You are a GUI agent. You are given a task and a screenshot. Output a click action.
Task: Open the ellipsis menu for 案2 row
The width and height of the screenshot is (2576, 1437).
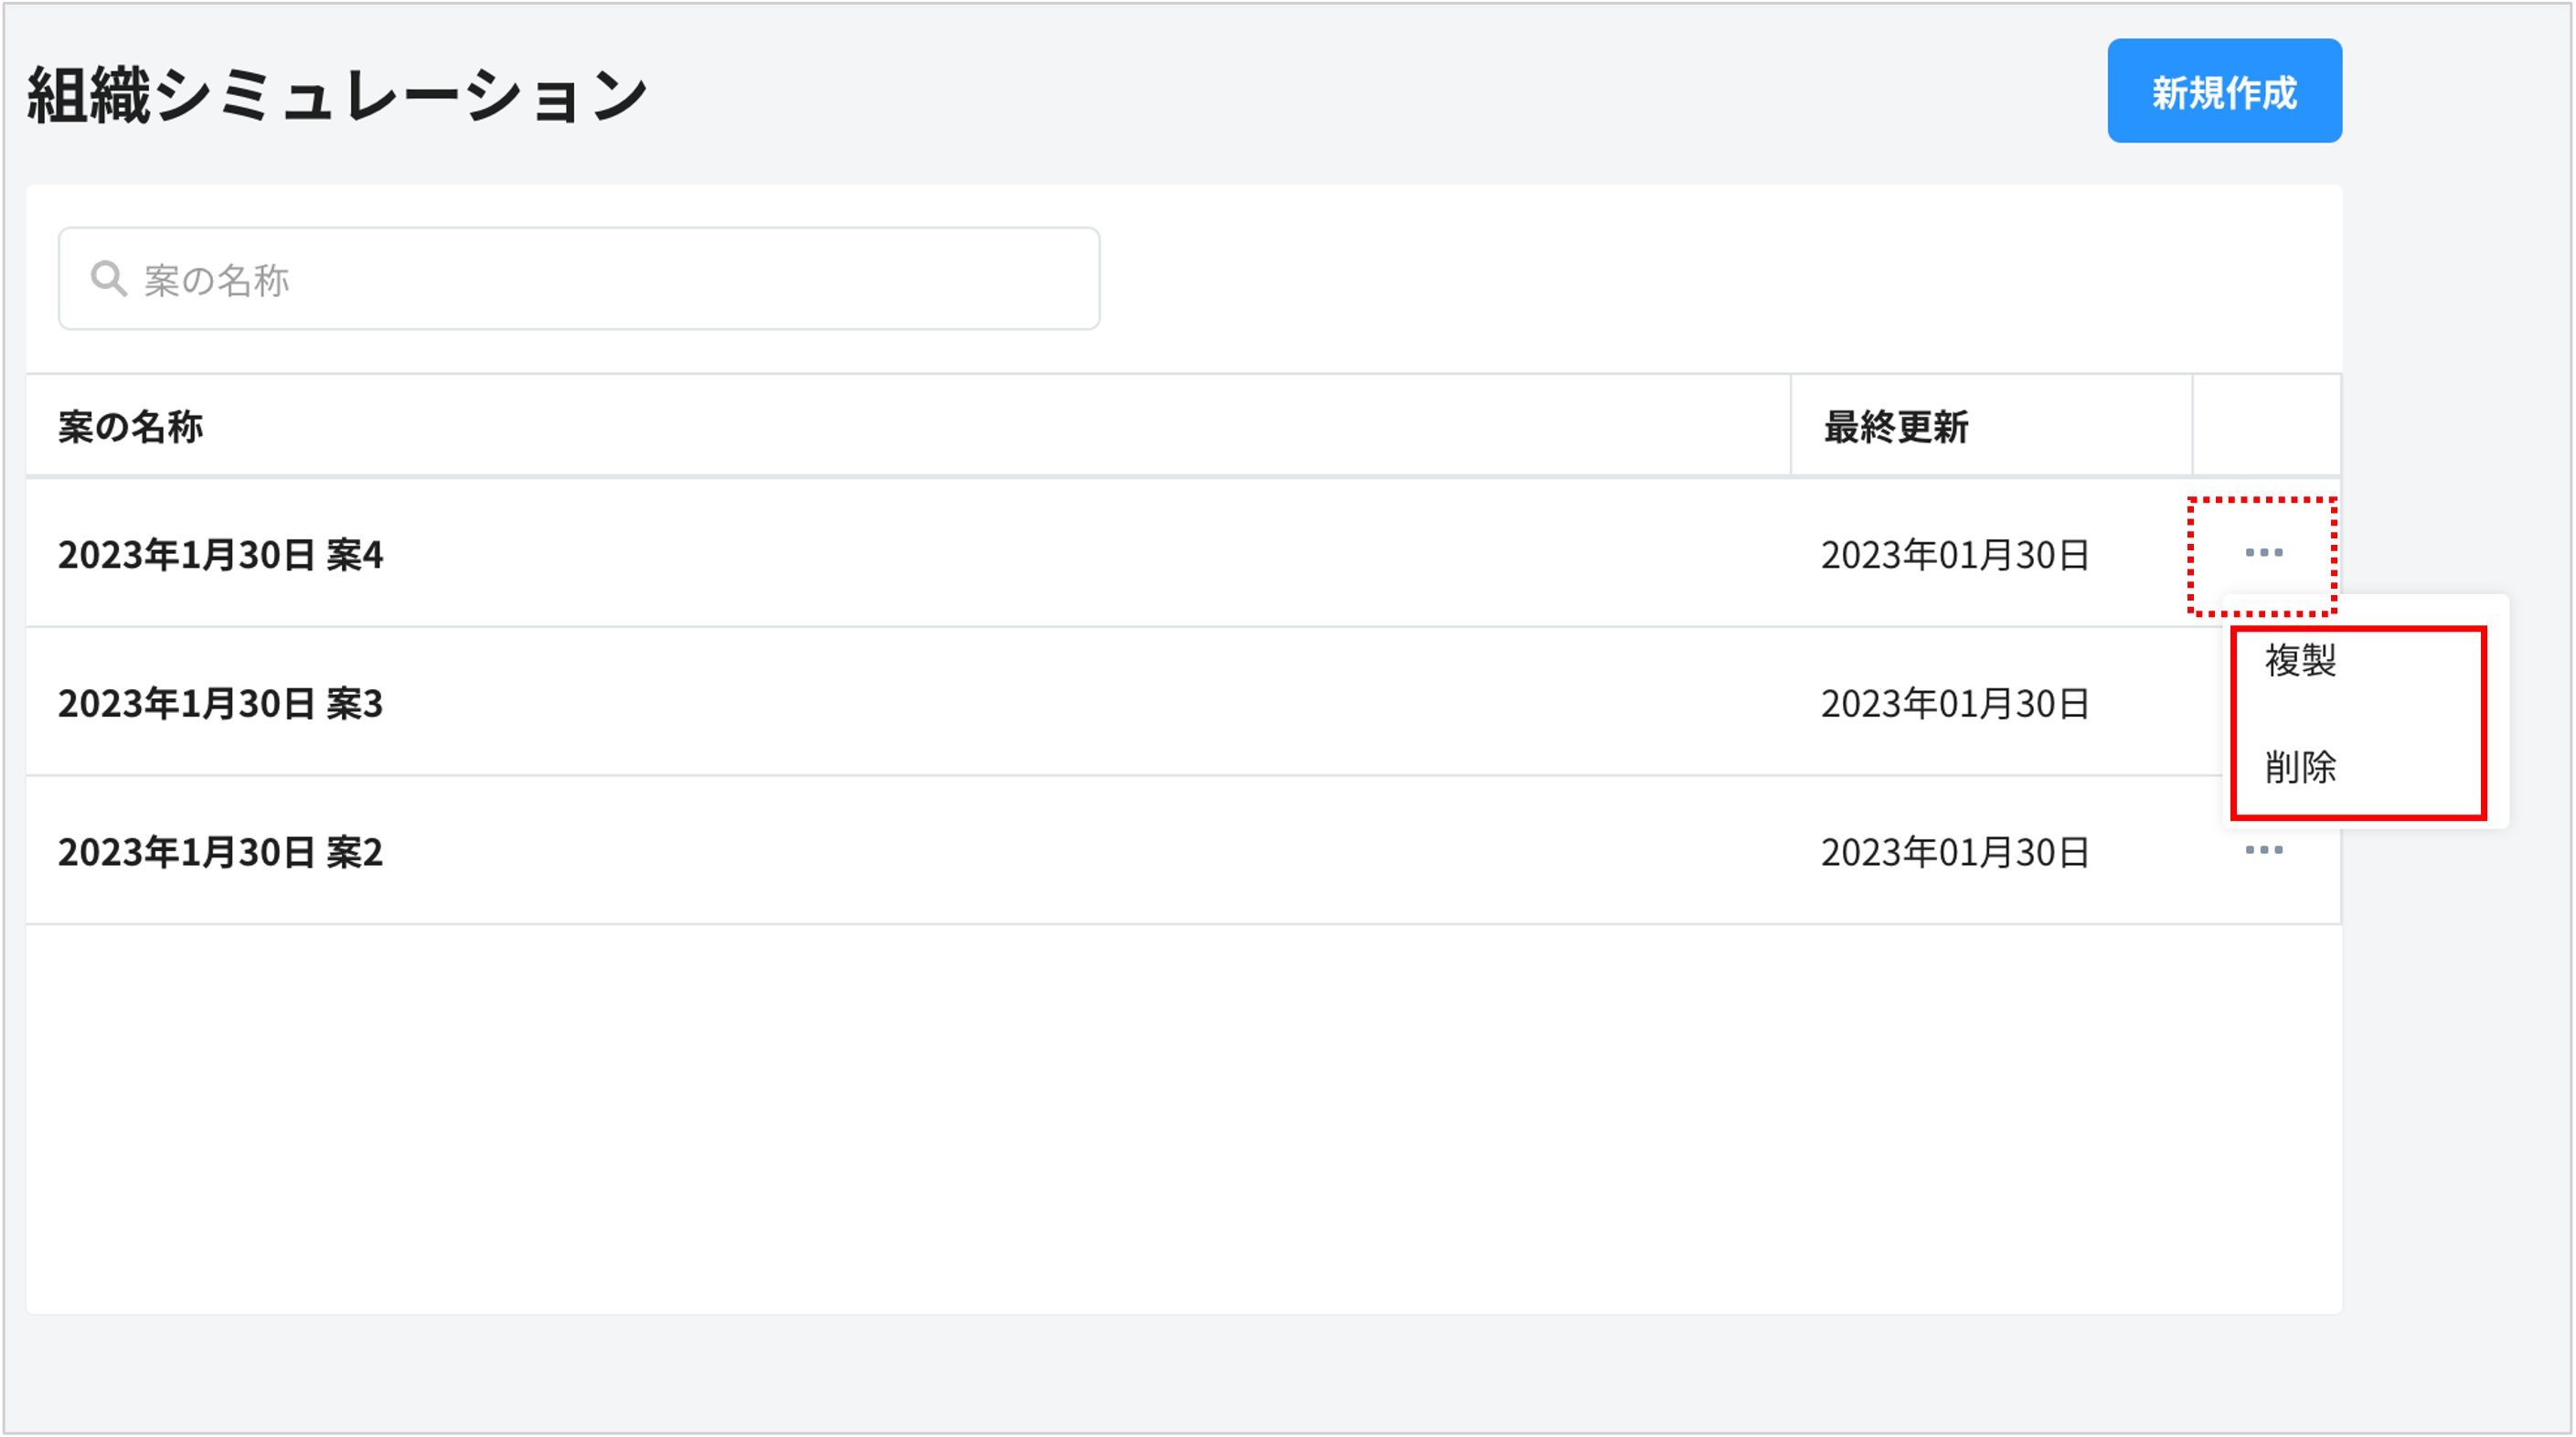pyautogui.click(x=2263, y=850)
